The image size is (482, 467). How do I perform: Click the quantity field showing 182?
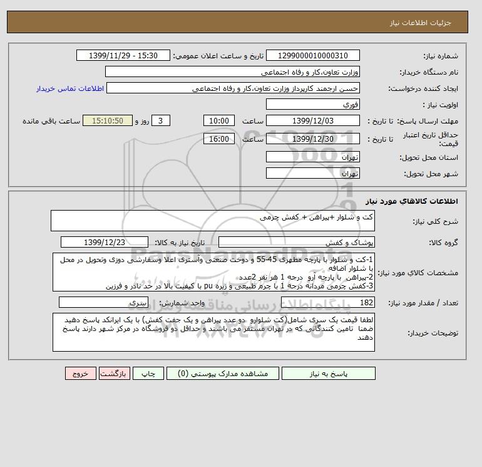point(327,302)
